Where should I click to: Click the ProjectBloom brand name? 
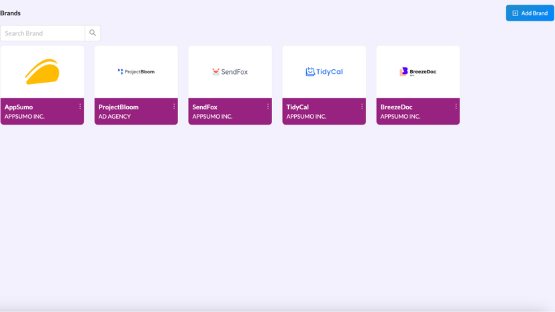click(119, 107)
